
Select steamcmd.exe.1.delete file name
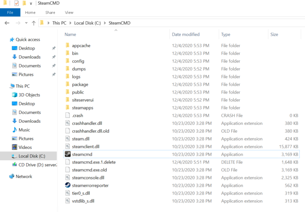click(94, 162)
